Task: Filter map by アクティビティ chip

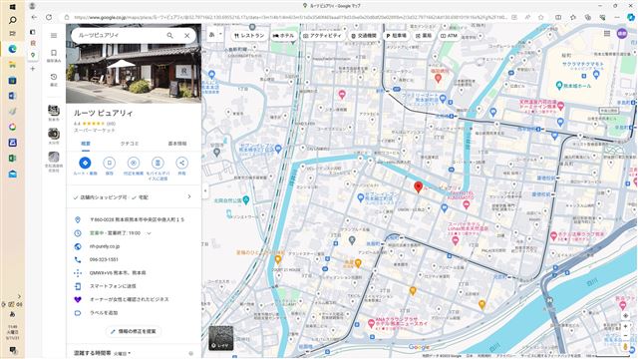Action: pyautogui.click(x=322, y=36)
